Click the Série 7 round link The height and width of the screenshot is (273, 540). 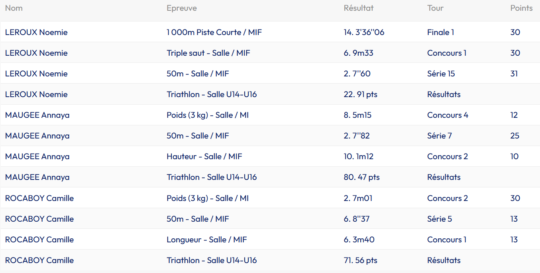pyautogui.click(x=439, y=136)
